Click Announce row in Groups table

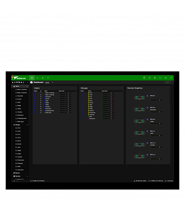click(101, 119)
